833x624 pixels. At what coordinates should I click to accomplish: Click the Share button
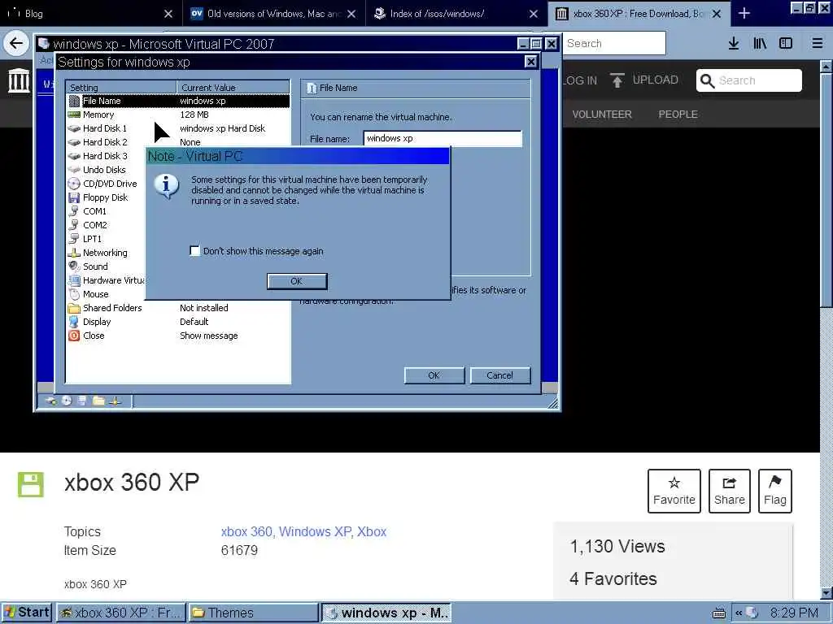pyautogui.click(x=730, y=491)
